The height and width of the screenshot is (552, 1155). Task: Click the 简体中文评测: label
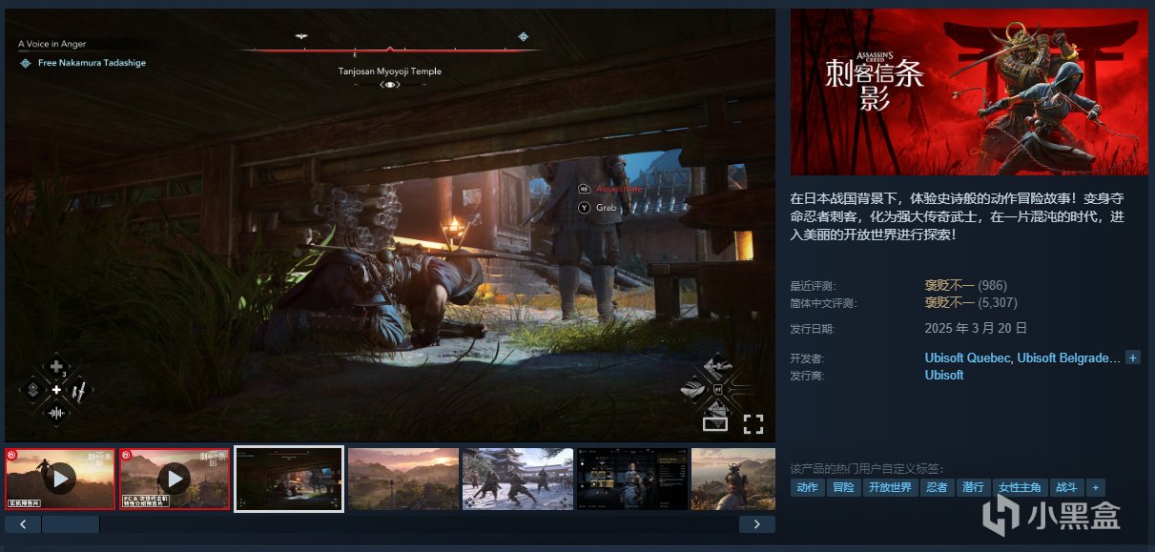pos(824,304)
